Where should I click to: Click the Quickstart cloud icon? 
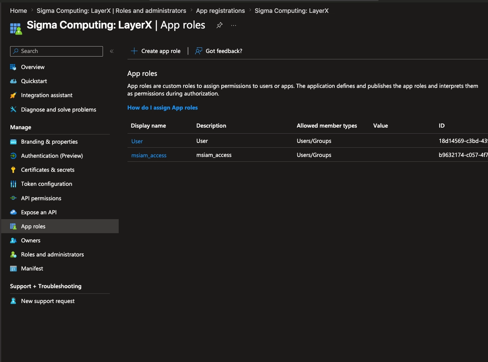tap(13, 81)
